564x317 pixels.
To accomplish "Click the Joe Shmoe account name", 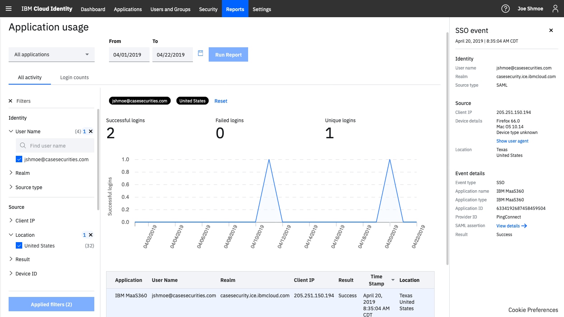I will (530, 9).
